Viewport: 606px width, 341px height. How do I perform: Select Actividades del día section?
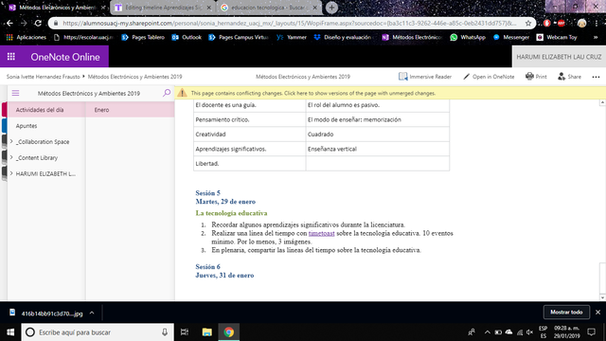coord(46,110)
